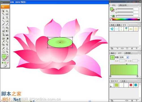Click the B color slider

pyautogui.click(x=125, y=15)
